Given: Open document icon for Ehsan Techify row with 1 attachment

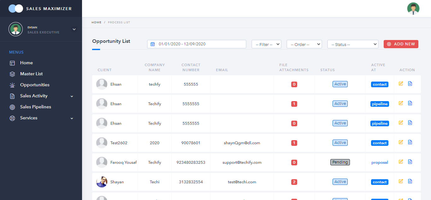Looking at the screenshot, I should pyautogui.click(x=410, y=103).
